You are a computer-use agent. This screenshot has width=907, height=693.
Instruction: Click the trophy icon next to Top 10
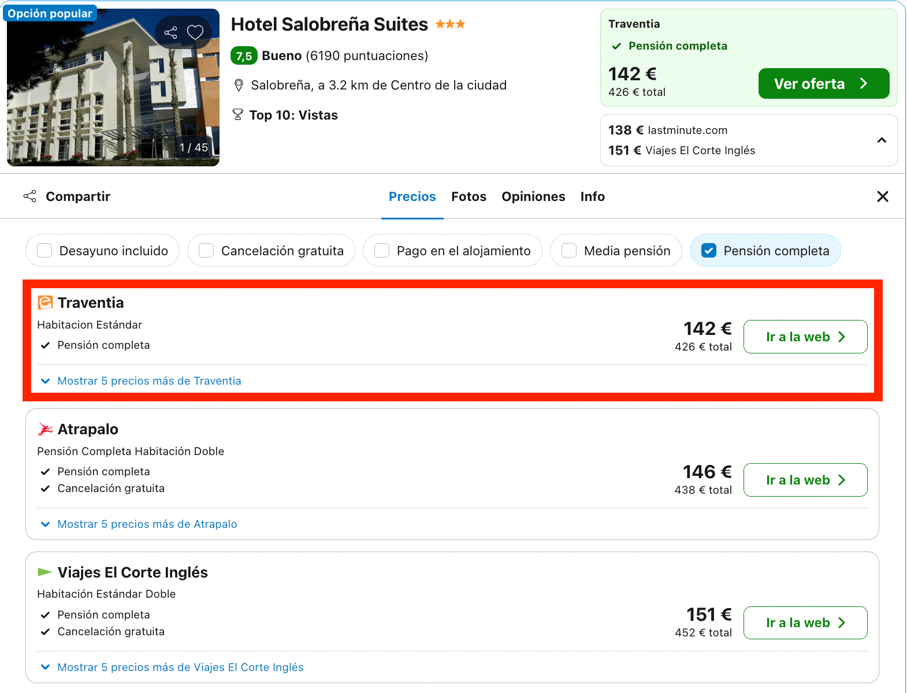[x=237, y=115]
